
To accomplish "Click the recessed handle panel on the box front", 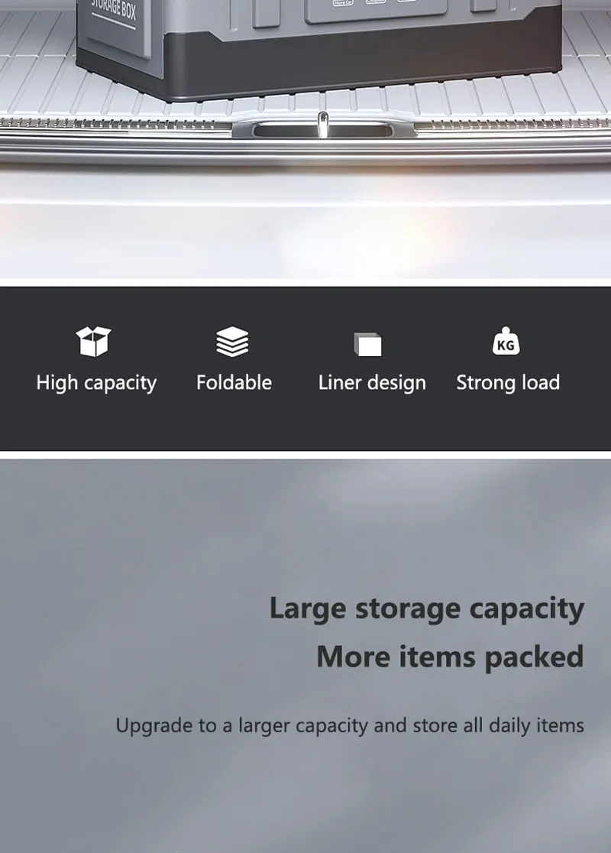I will pyautogui.click(x=376, y=11).
